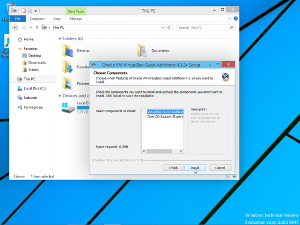Collapse the Folders (6) group
The image size is (300, 225).
pyautogui.click(x=59, y=38)
